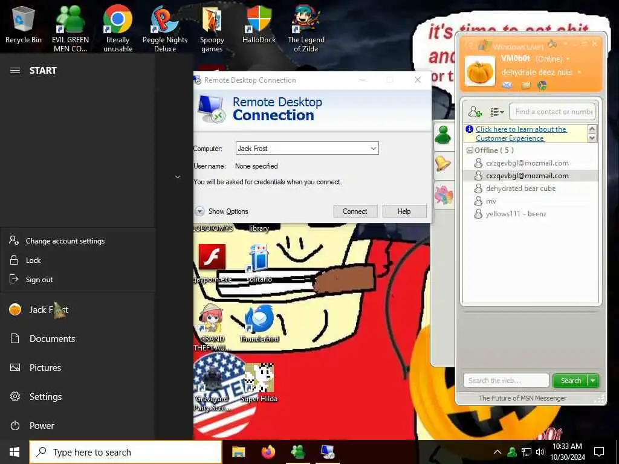Click the Messenger taskbar button

point(298,452)
